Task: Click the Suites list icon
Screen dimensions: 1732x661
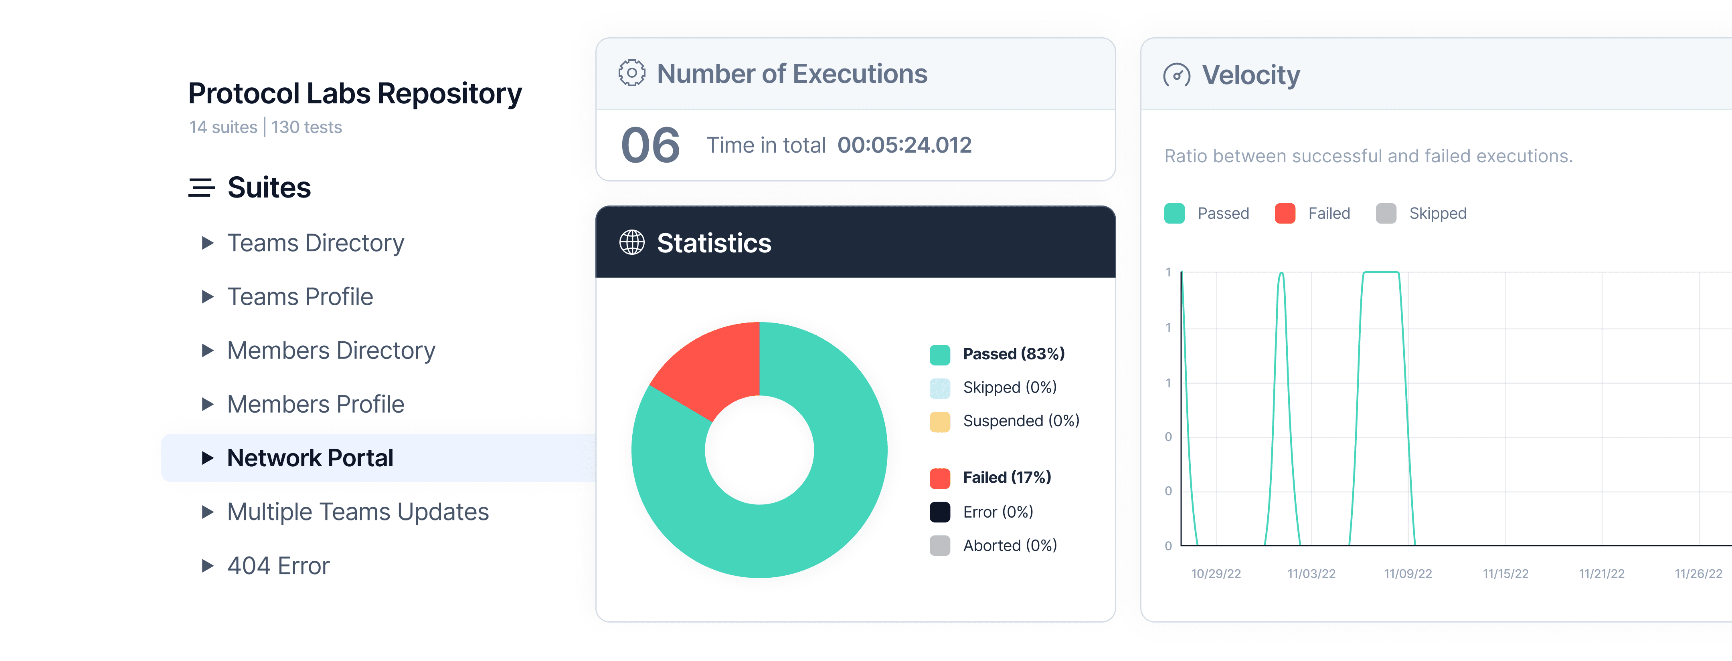Action: point(201,187)
